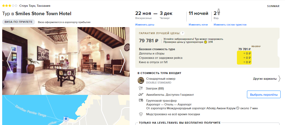Screen dimensions: 285x125
Task: Open the standard room thumbnail image
Action: (x=141, y=80)
